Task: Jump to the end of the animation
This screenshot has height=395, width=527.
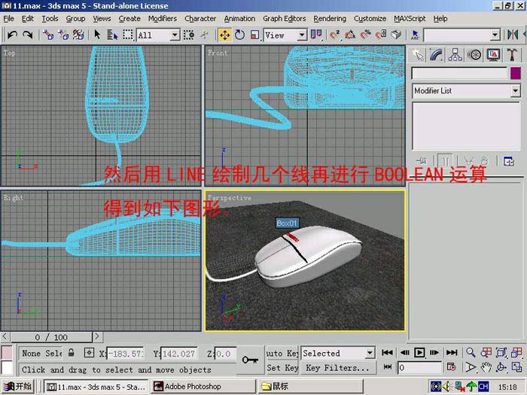Action: 452,352
